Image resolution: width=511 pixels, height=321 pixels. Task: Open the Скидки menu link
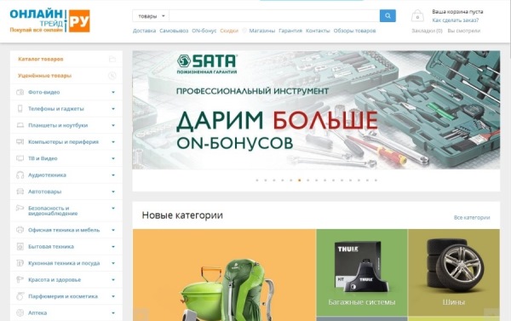click(x=229, y=31)
